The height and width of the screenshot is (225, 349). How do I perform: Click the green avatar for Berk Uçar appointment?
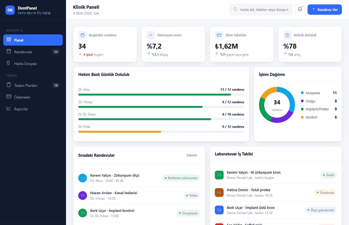pyautogui.click(x=83, y=213)
